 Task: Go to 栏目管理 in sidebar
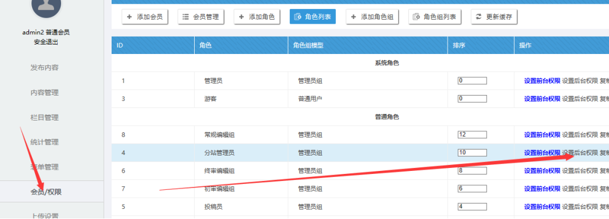[45, 118]
